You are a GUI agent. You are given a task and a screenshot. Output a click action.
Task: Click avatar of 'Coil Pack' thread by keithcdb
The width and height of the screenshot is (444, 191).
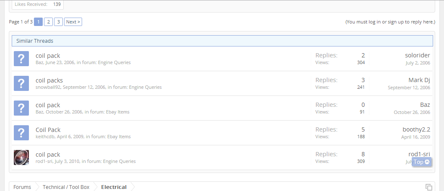[x=21, y=133]
